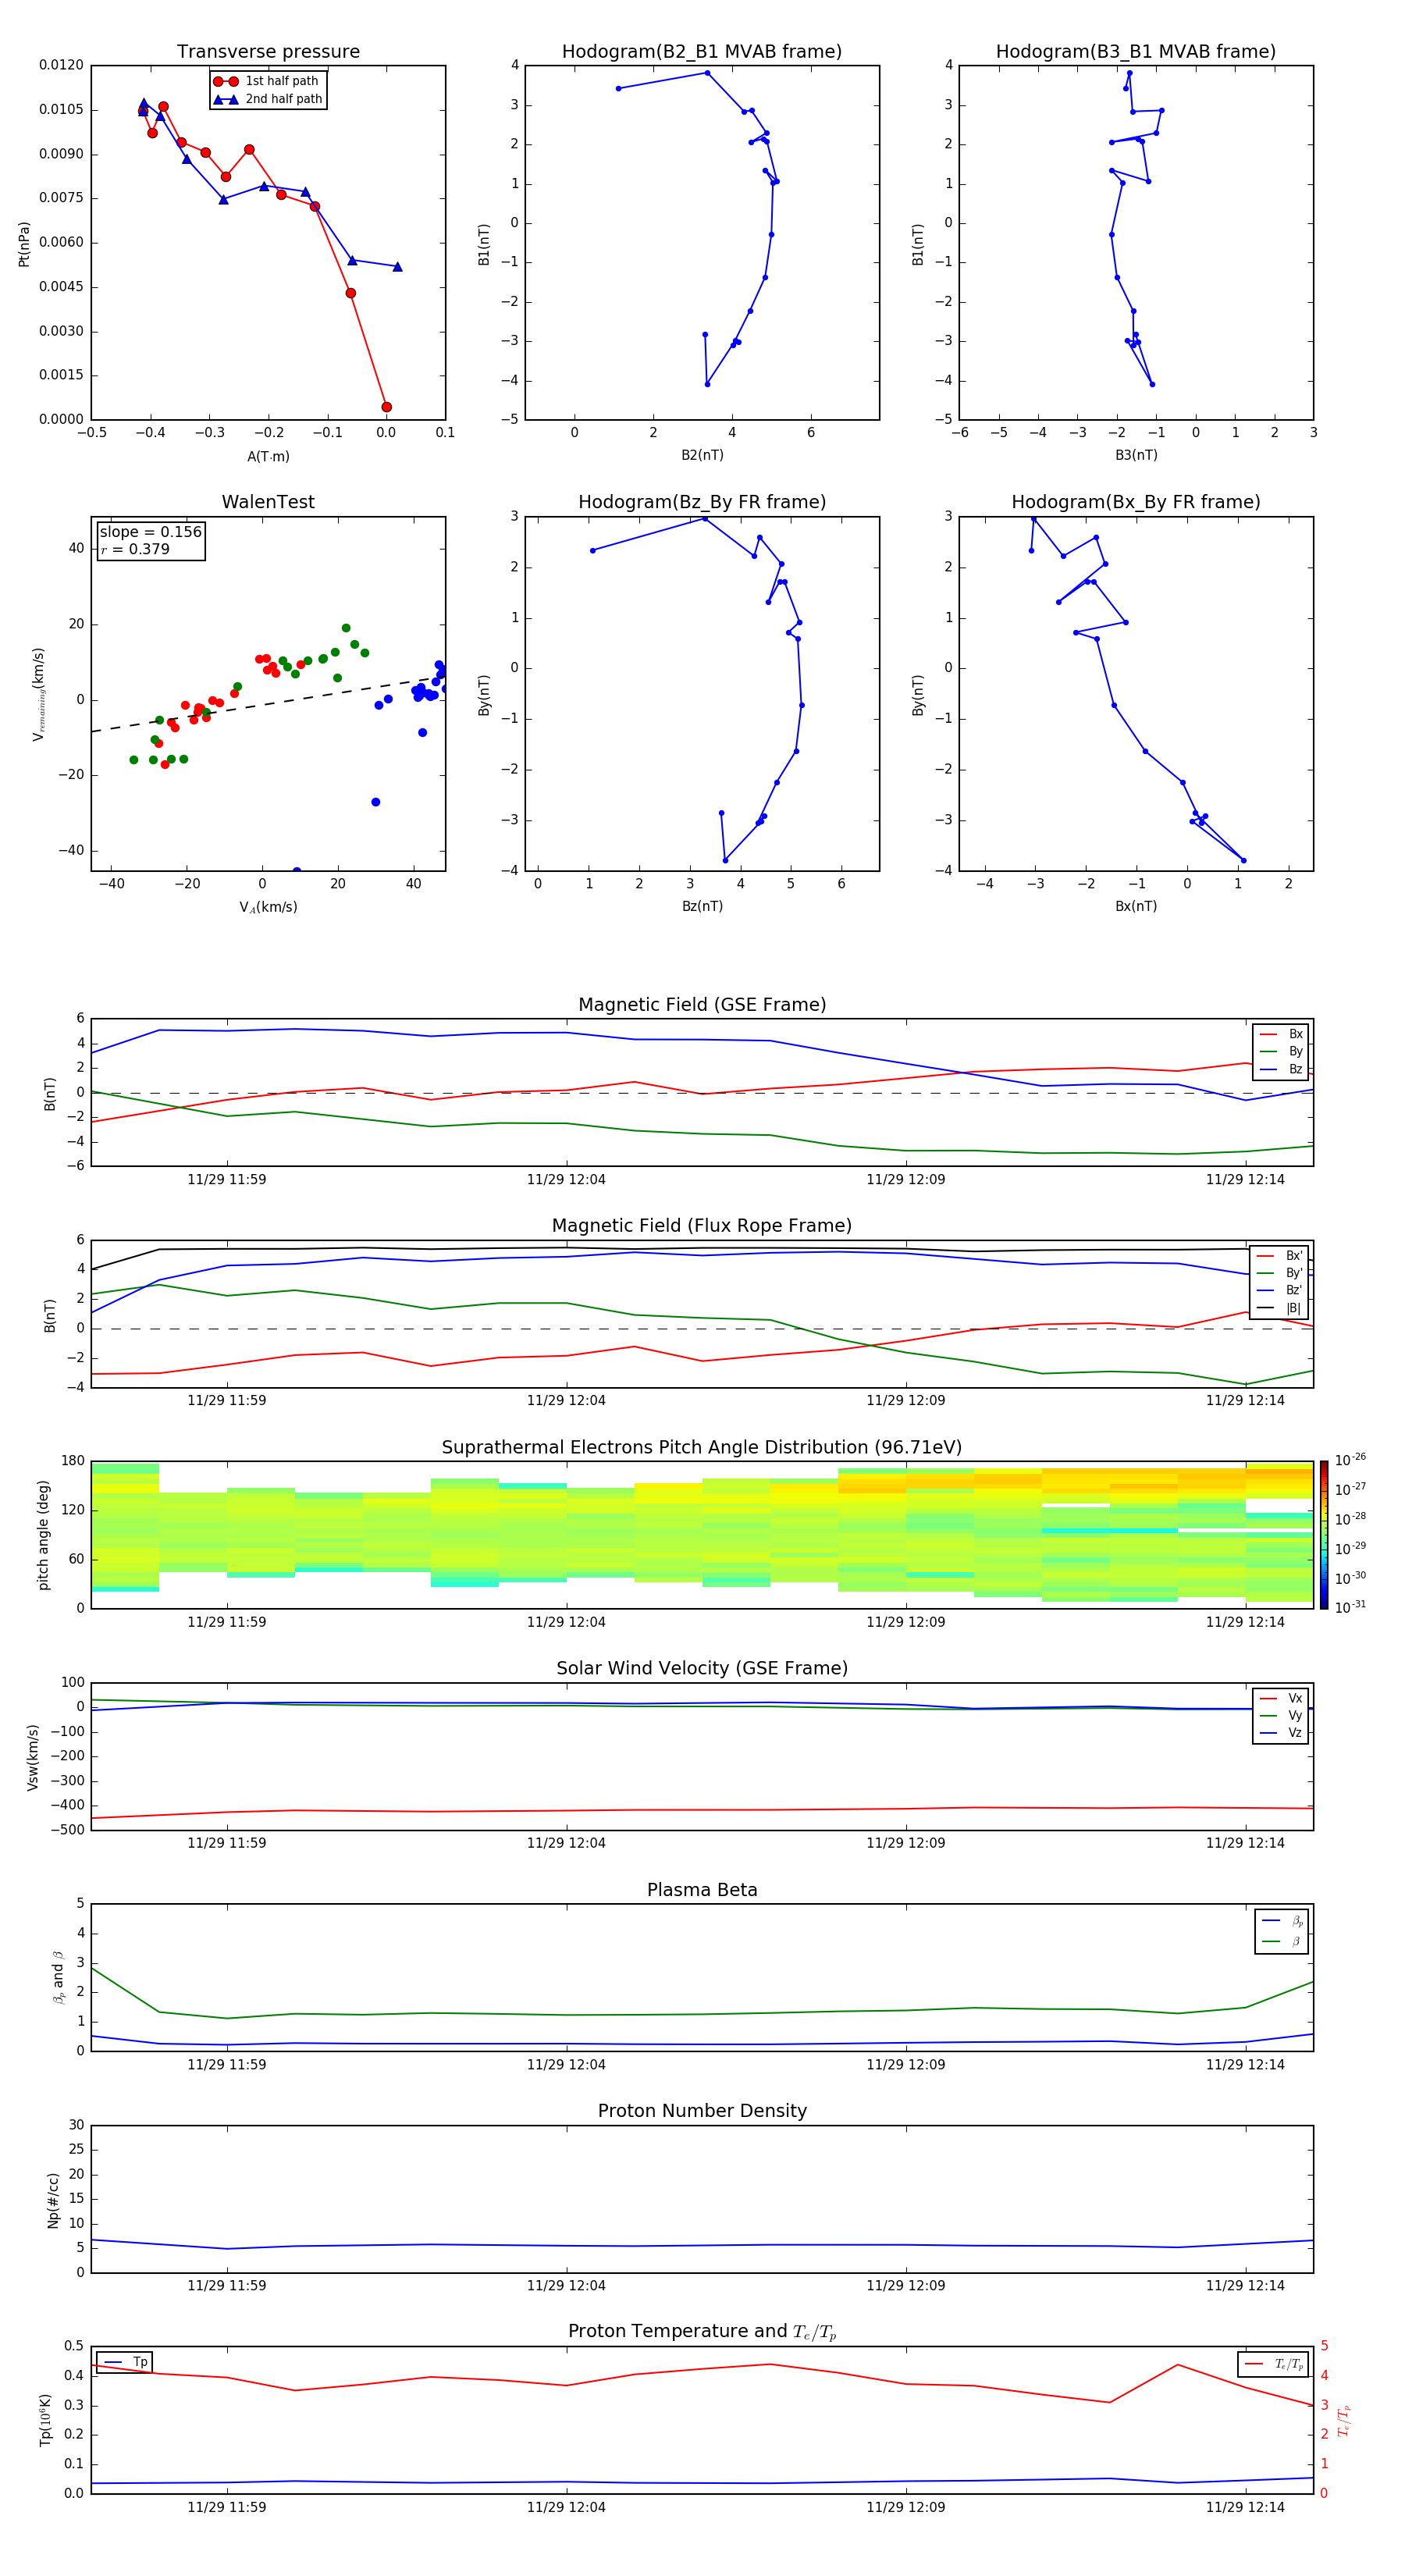Select 'Bx' legend entry in GSE magnetic field plot
The height and width of the screenshot is (2576, 1405).
coord(1281,1034)
